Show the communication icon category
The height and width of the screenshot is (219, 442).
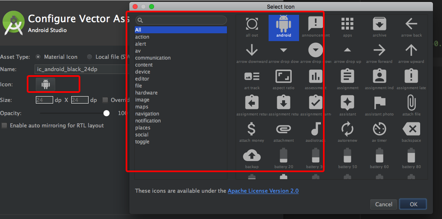(x=181, y=58)
